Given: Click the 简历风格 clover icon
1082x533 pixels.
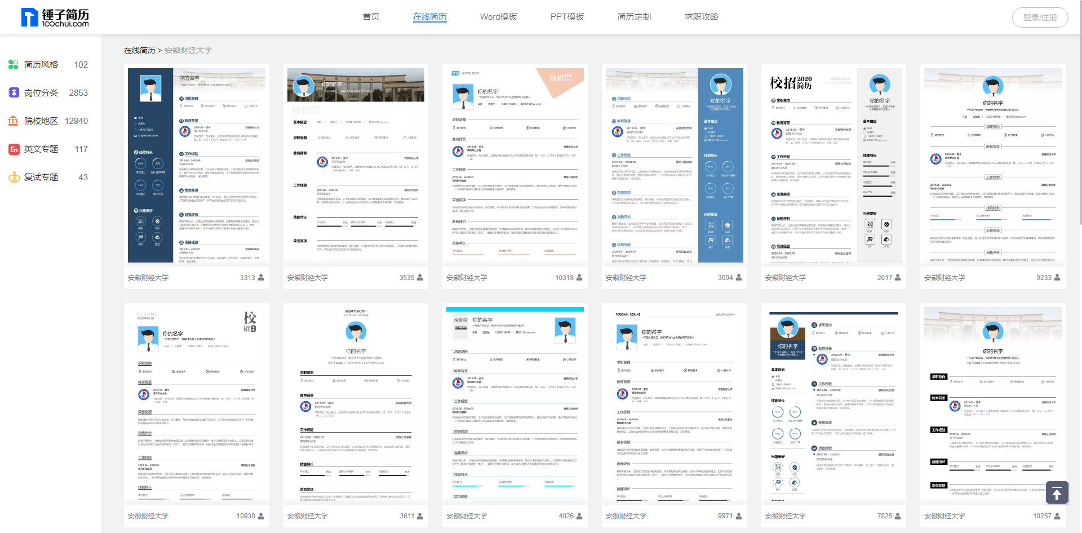Looking at the screenshot, I should [14, 65].
